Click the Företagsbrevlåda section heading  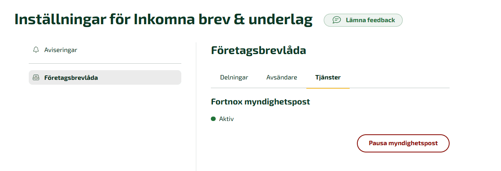click(259, 50)
